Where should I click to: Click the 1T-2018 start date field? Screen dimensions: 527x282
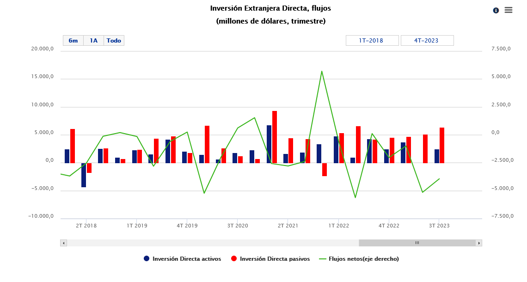coord(372,41)
